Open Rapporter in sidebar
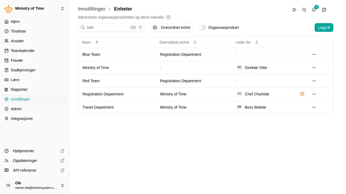Image resolution: width=346 pixels, height=194 pixels. tap(34, 89)
